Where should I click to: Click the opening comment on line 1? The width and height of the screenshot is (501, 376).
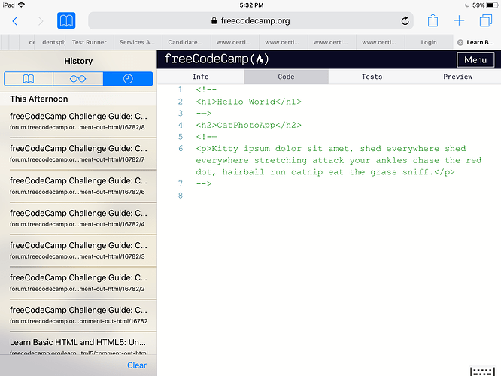pos(206,89)
